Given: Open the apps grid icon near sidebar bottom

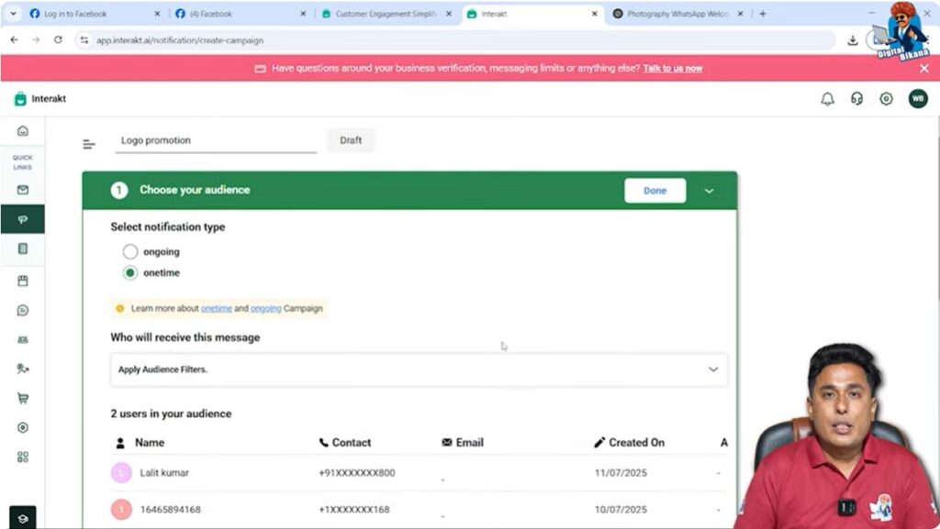Looking at the screenshot, I should point(23,456).
